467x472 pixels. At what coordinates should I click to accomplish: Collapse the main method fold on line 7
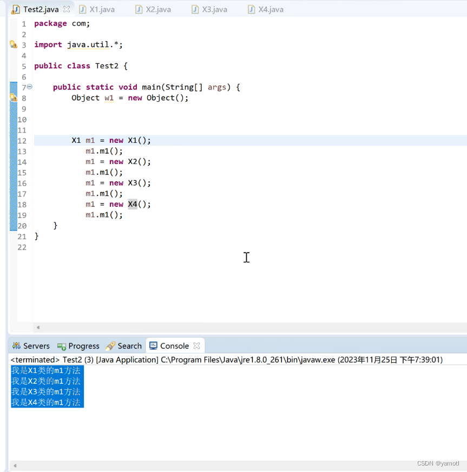tap(29, 87)
